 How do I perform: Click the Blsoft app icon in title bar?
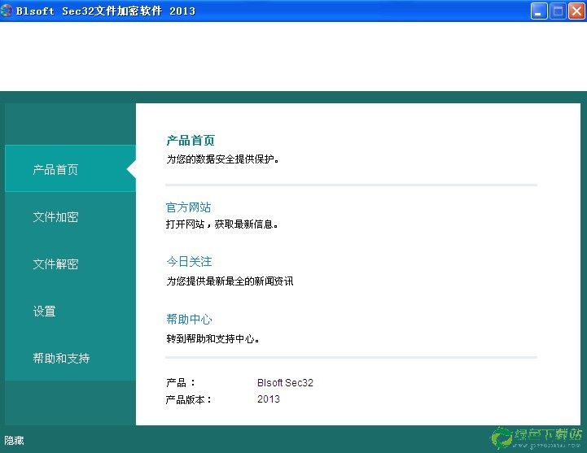click(x=7, y=11)
